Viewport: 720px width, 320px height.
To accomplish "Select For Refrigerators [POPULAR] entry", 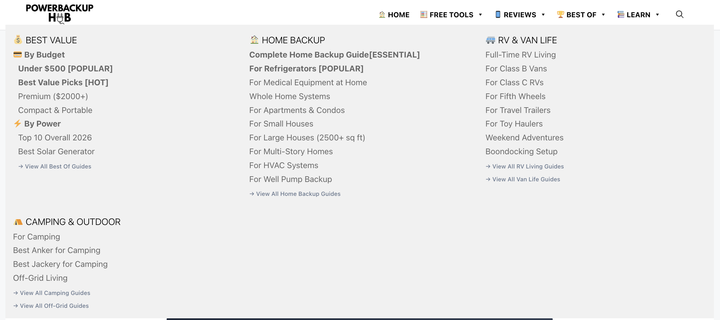I will pos(306,69).
